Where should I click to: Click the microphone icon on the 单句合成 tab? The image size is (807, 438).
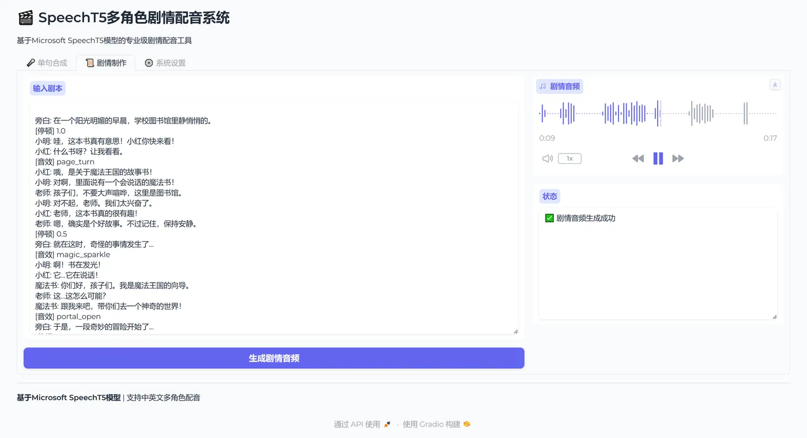31,62
